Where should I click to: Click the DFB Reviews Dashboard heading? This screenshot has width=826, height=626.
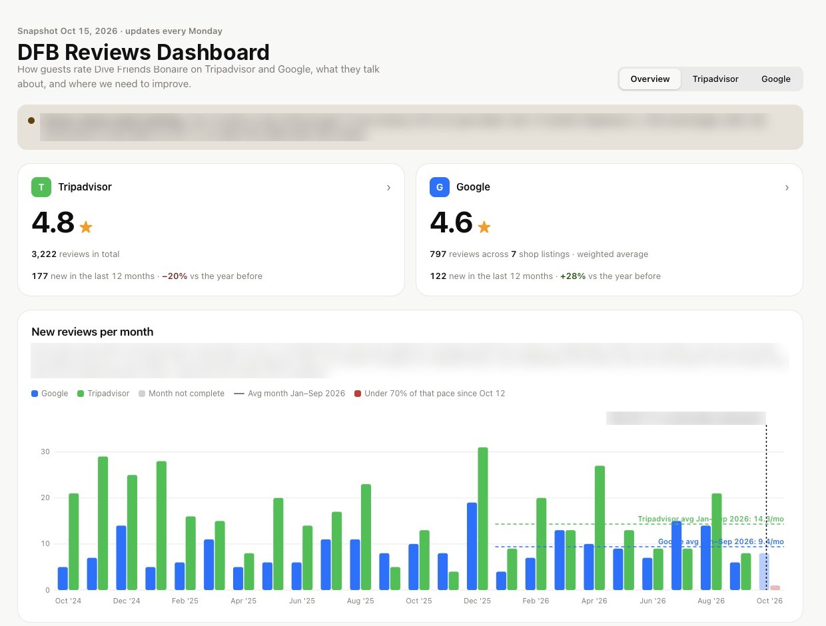[x=143, y=52]
